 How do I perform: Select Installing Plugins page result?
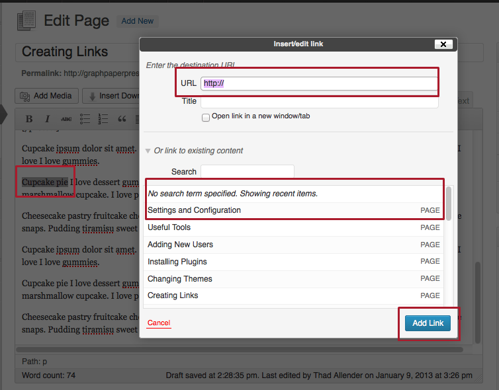[x=294, y=262]
